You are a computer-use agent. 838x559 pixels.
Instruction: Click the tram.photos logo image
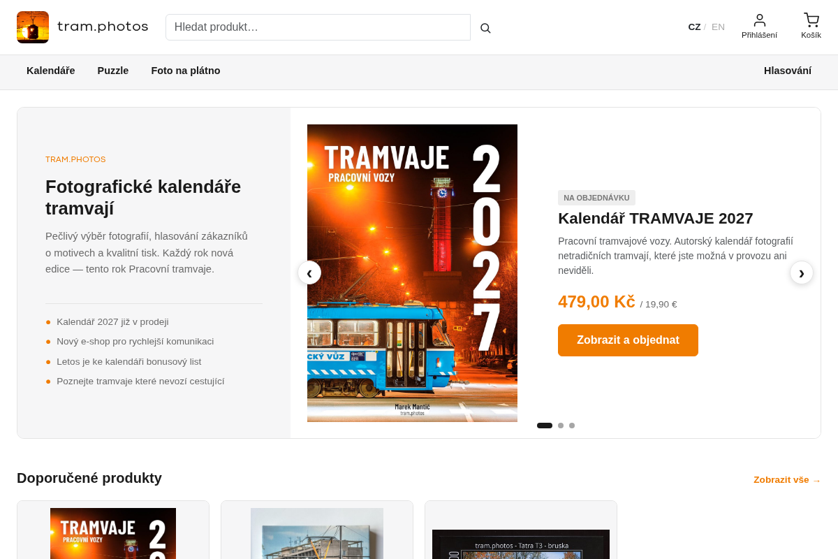pos(33,27)
